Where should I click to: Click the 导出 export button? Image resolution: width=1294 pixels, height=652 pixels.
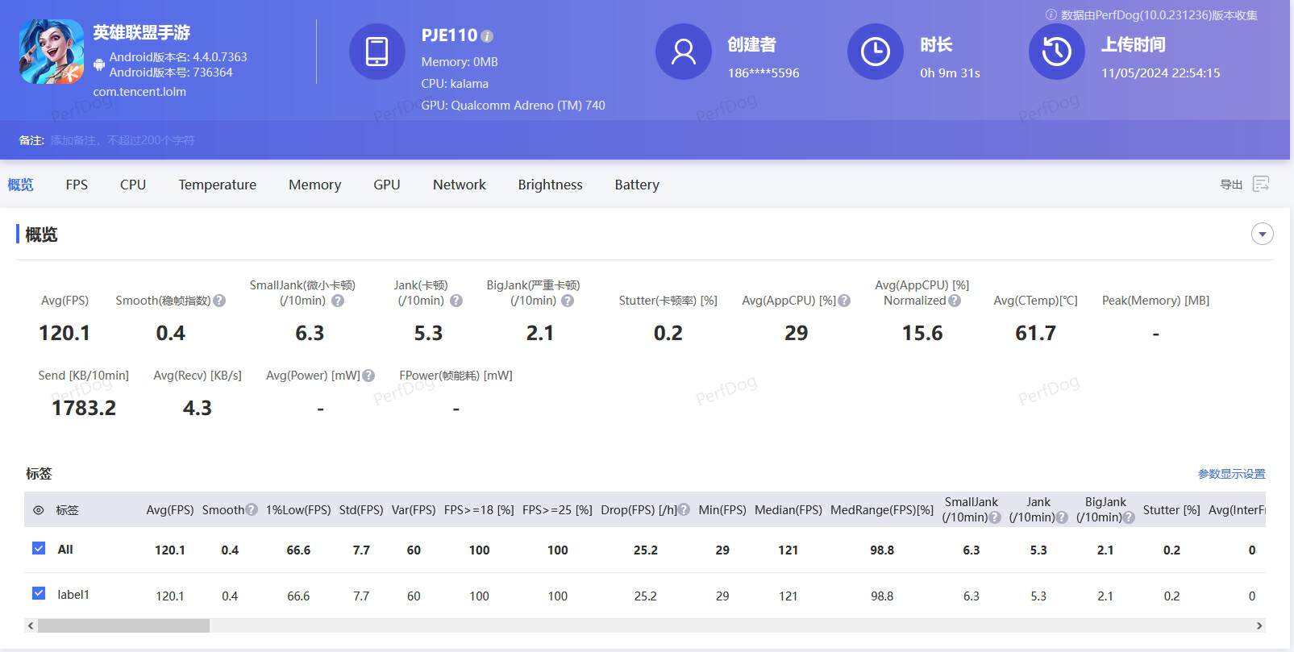[x=1230, y=185]
